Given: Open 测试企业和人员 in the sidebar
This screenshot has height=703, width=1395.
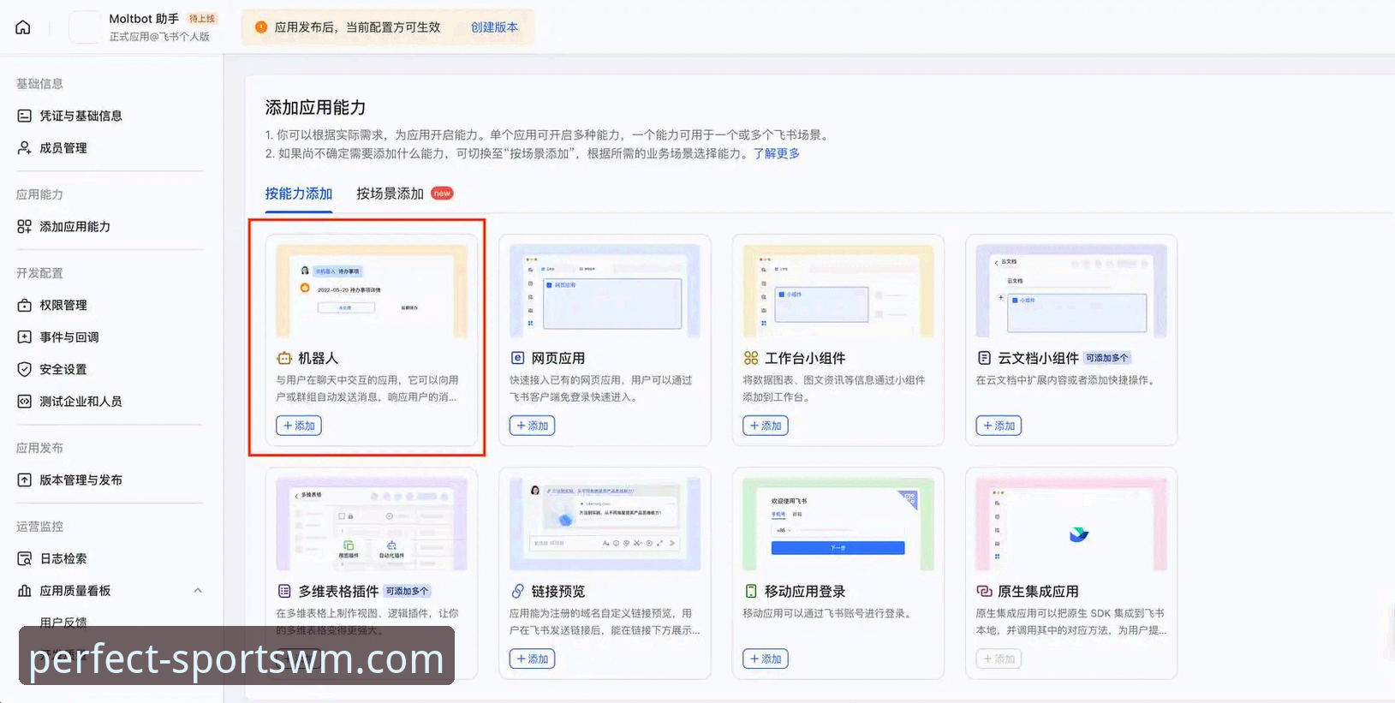Looking at the screenshot, I should pyautogui.click(x=80, y=402).
